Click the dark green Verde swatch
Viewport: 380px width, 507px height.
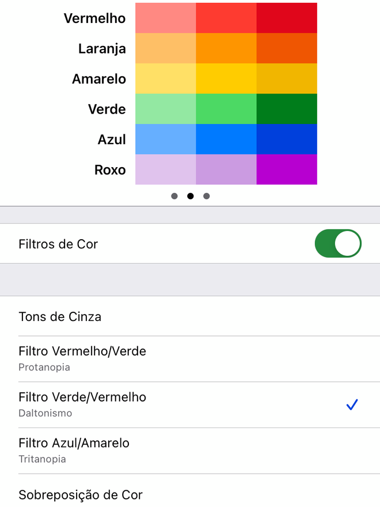click(287, 109)
